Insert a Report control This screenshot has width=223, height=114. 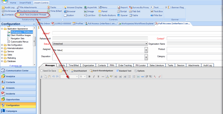(x=122, y=7)
